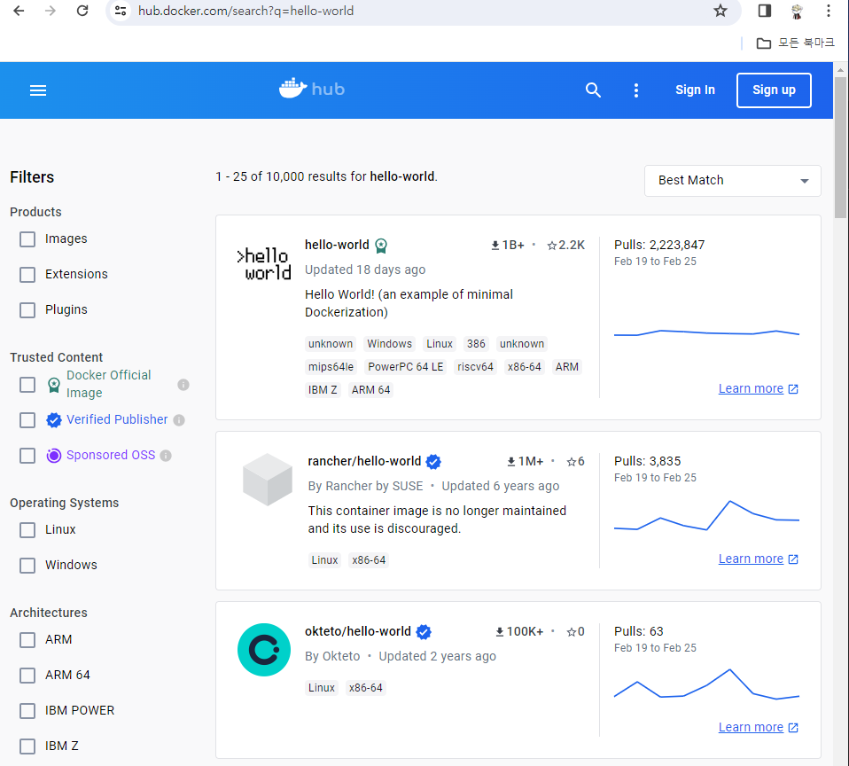Screen dimensions: 849x766
Task: Click the download count icon on rancher/hello-world
Action: pos(511,462)
